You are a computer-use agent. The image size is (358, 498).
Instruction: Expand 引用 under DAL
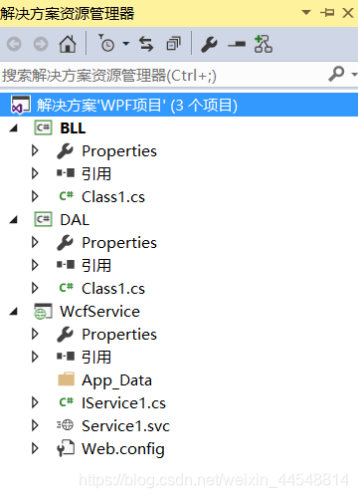click(x=35, y=265)
